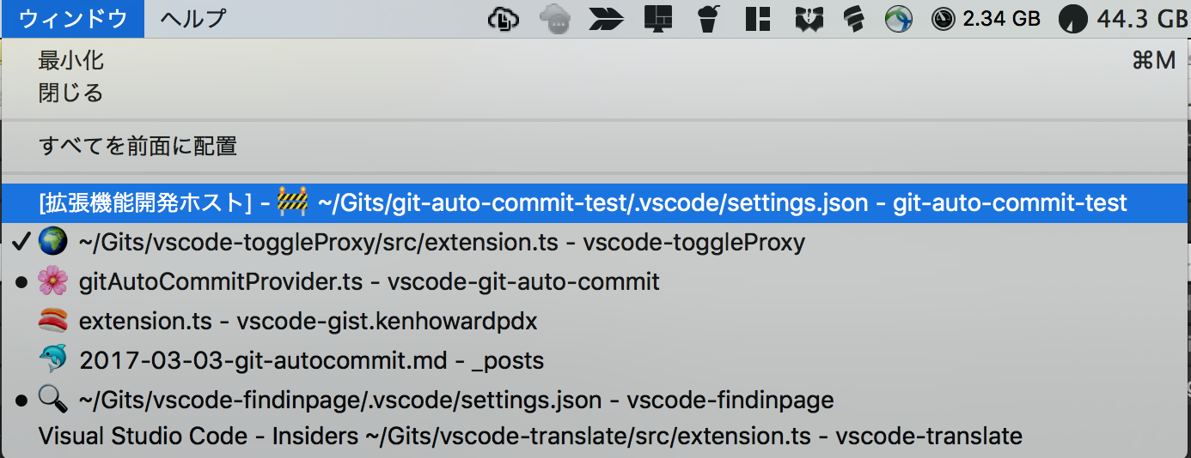The image size is (1191, 458).
Task: Click the 2.34 GB memory indicator
Action: coord(986,18)
